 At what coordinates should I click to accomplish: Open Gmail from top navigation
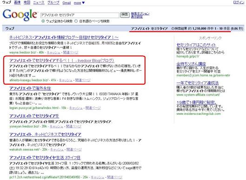click(x=66, y=3)
